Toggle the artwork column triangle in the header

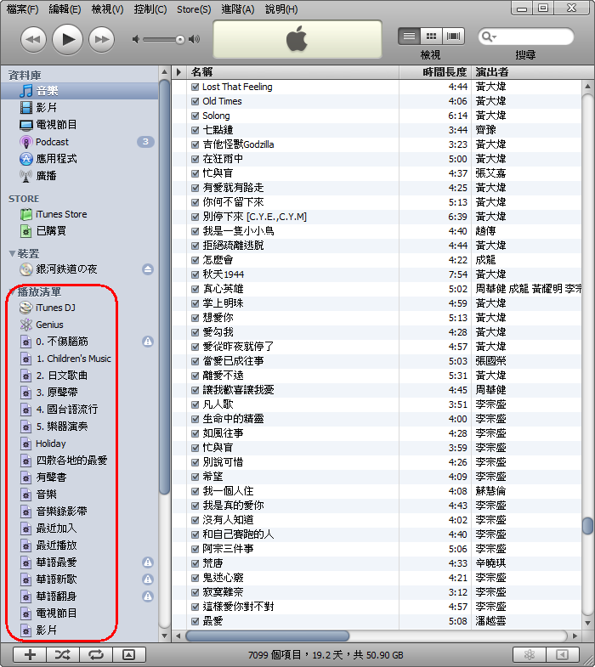click(179, 72)
